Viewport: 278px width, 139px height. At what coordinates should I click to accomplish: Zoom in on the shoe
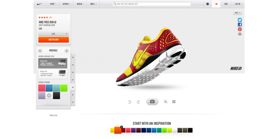pyautogui.click(x=165, y=102)
